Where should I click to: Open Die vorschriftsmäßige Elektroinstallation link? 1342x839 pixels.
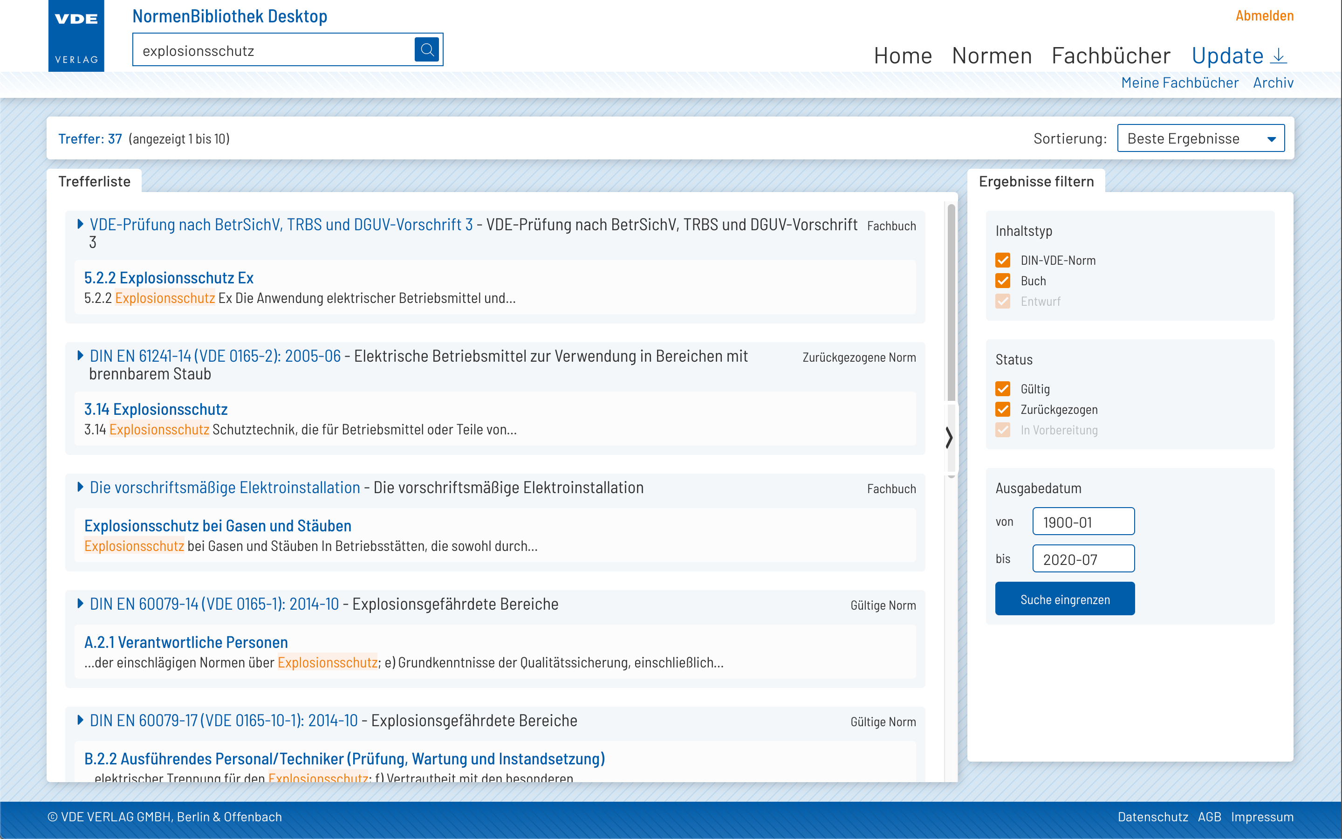tap(225, 487)
